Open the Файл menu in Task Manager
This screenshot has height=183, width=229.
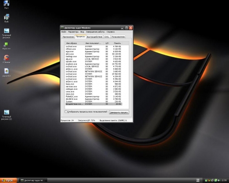[x=64, y=32]
